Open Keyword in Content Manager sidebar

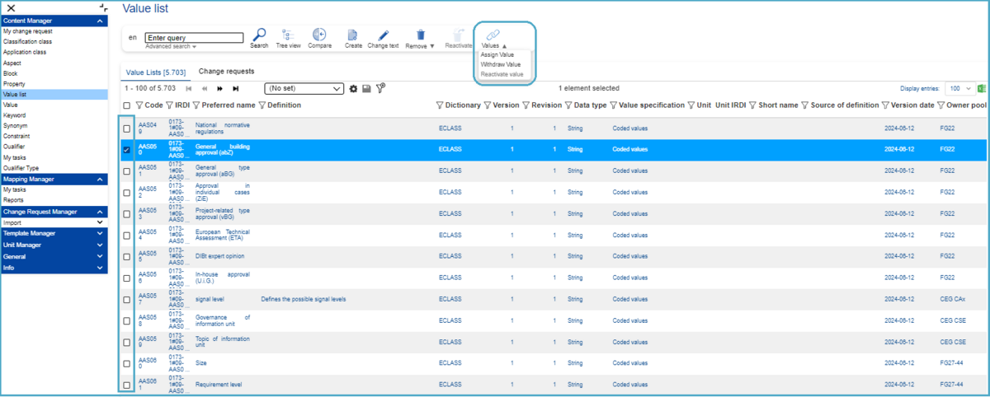16,115
